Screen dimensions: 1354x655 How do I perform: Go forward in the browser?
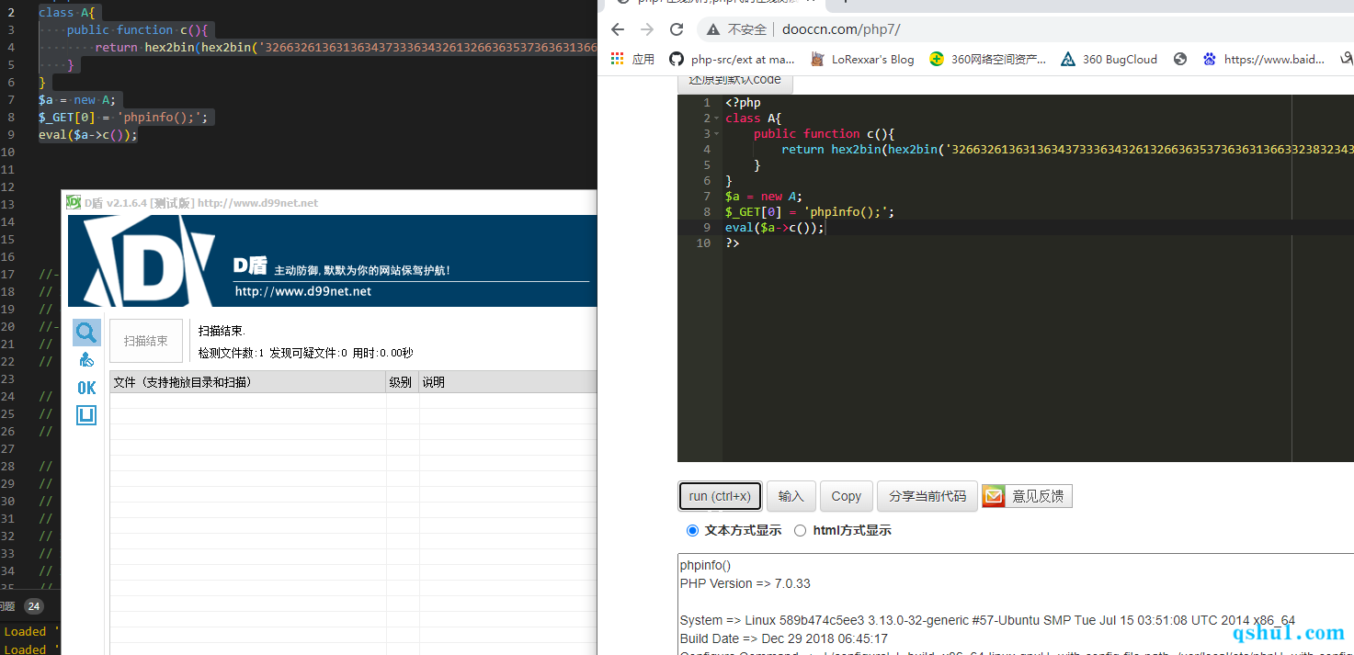click(x=648, y=29)
